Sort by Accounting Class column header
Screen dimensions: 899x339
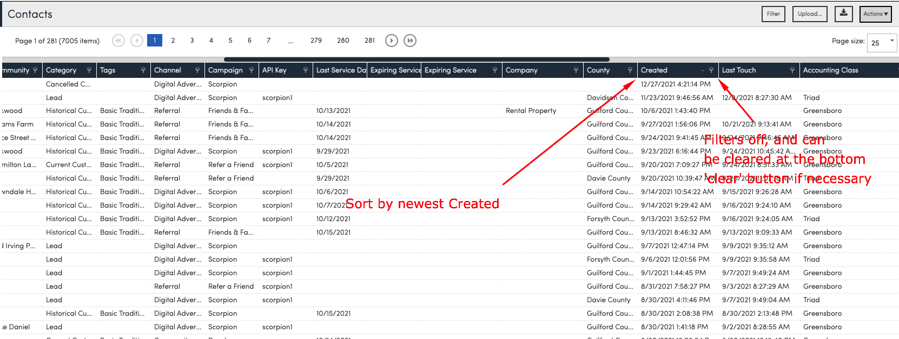coord(830,70)
